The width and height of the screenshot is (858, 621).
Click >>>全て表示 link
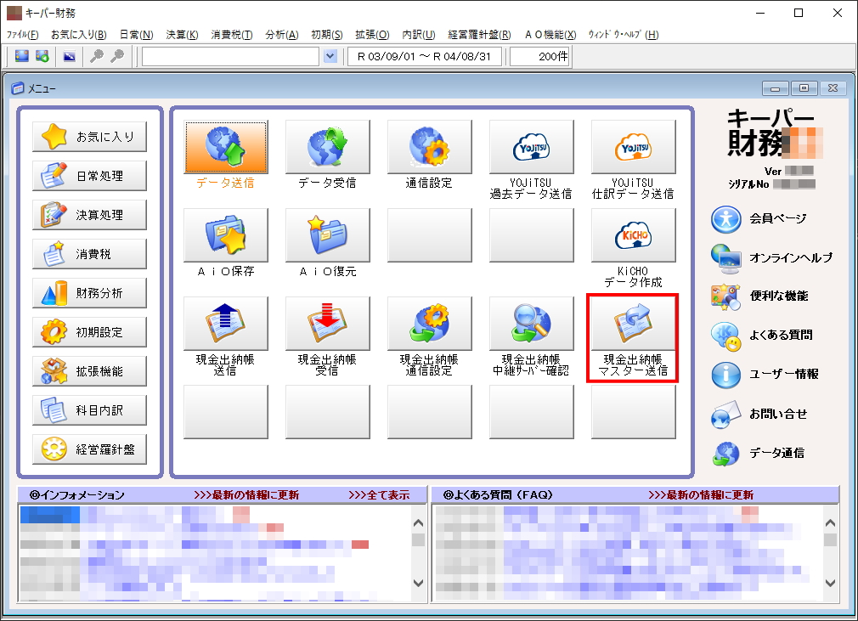(x=379, y=495)
